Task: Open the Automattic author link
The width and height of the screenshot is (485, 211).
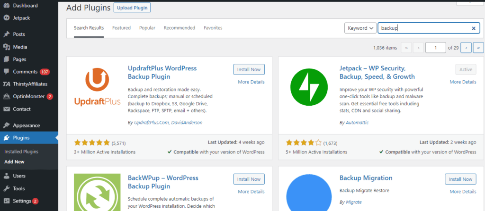Action: (357, 122)
